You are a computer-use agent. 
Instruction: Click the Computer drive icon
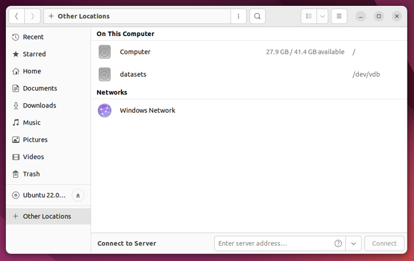(105, 52)
